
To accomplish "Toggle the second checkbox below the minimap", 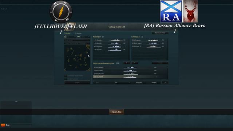I will coord(66,79).
